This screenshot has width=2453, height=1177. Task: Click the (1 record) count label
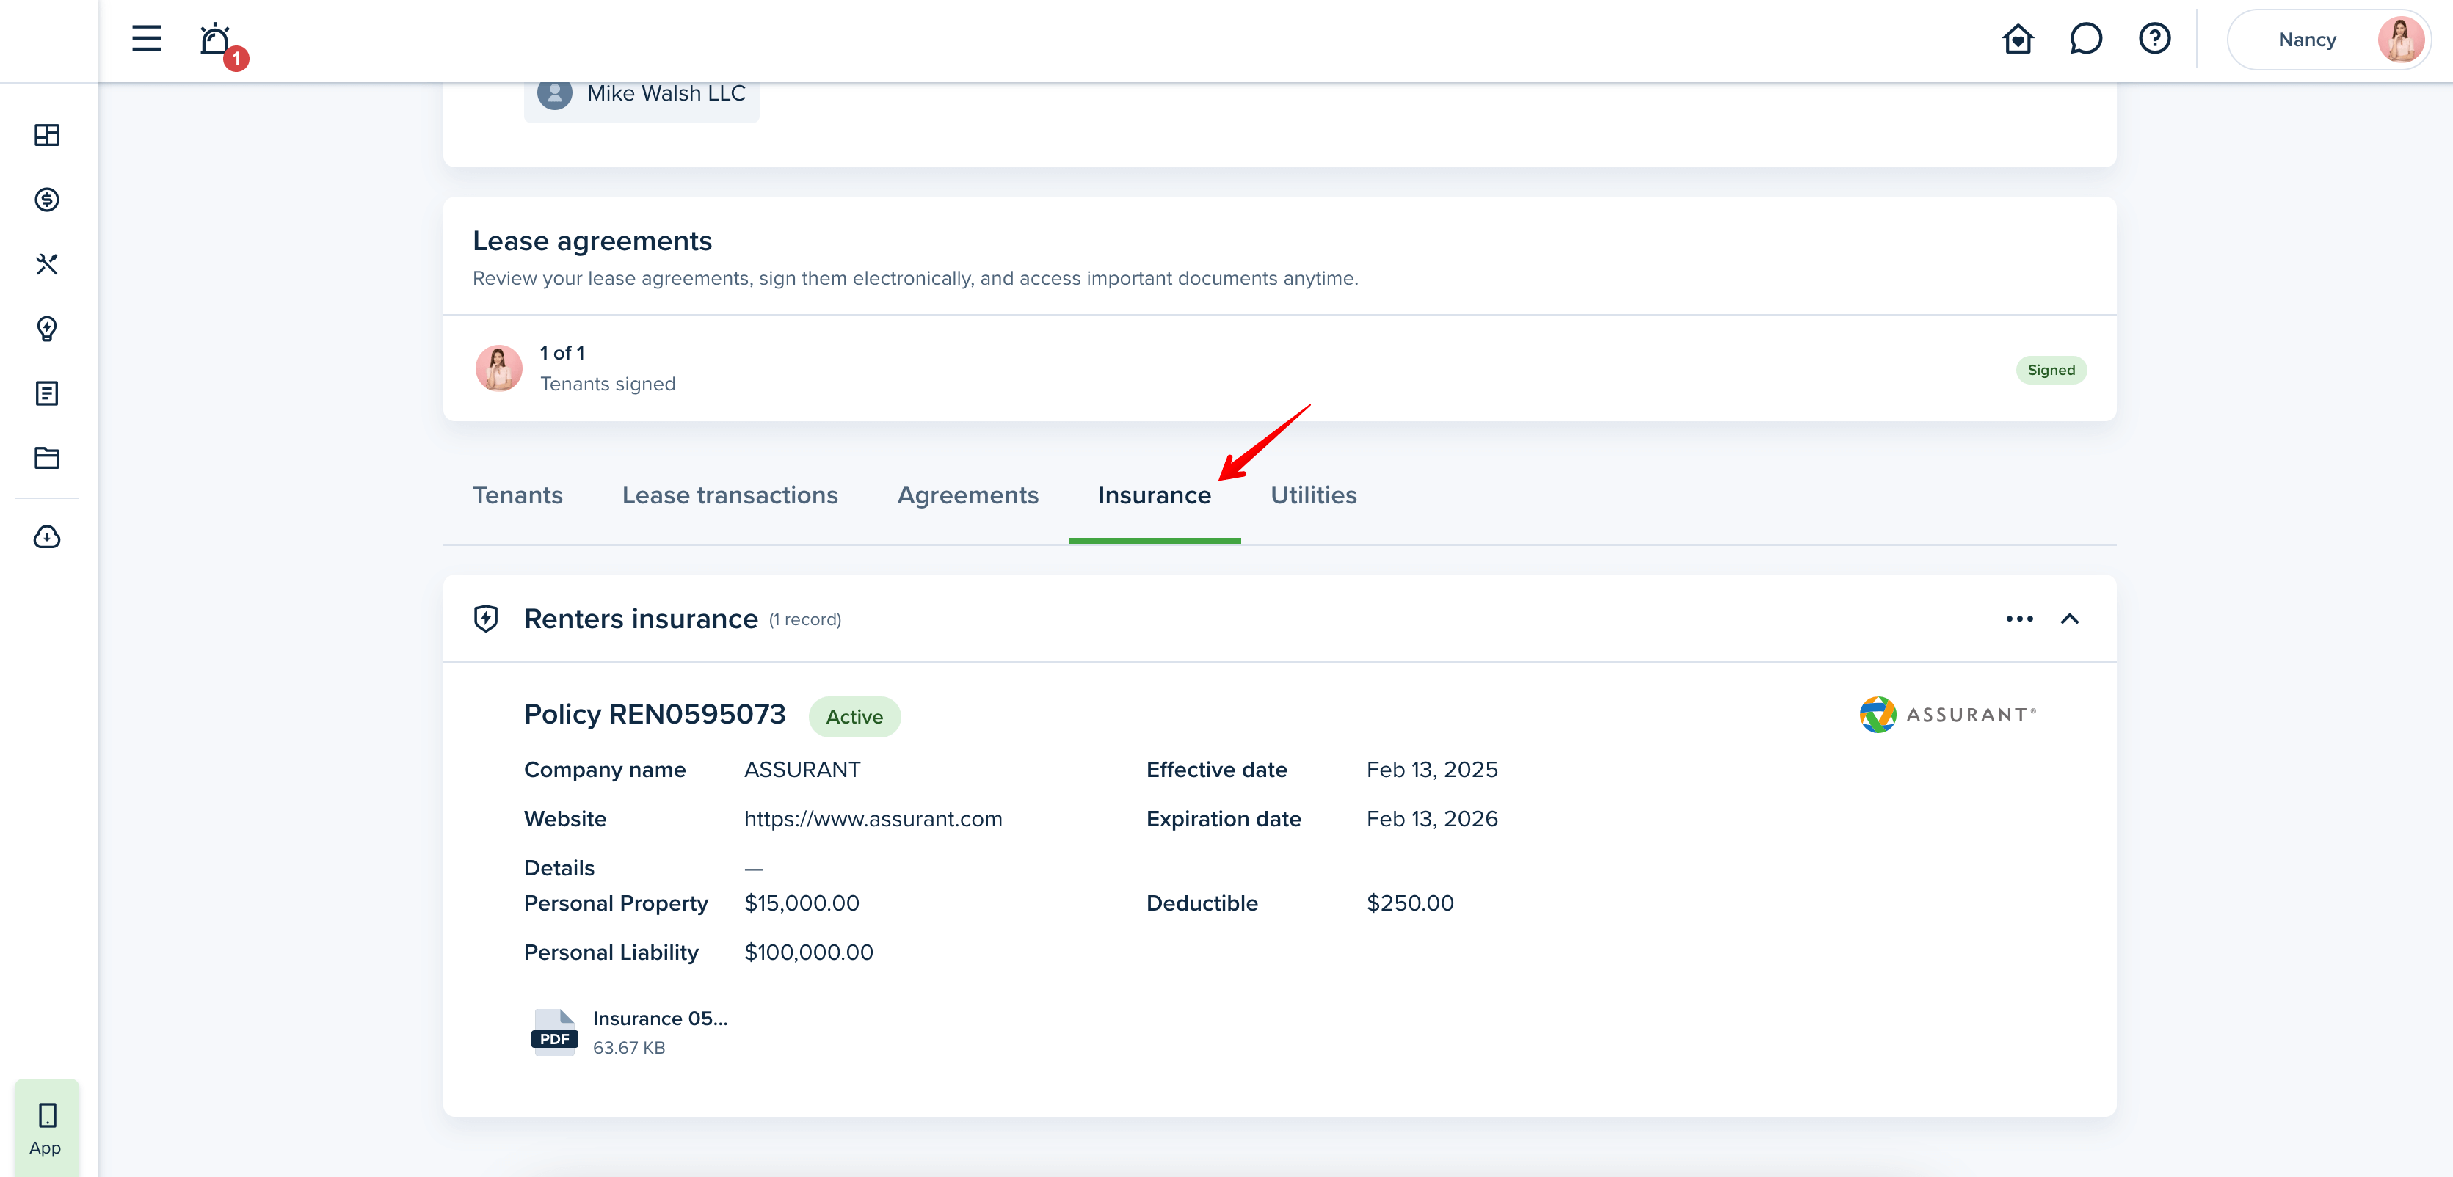pyautogui.click(x=806, y=620)
